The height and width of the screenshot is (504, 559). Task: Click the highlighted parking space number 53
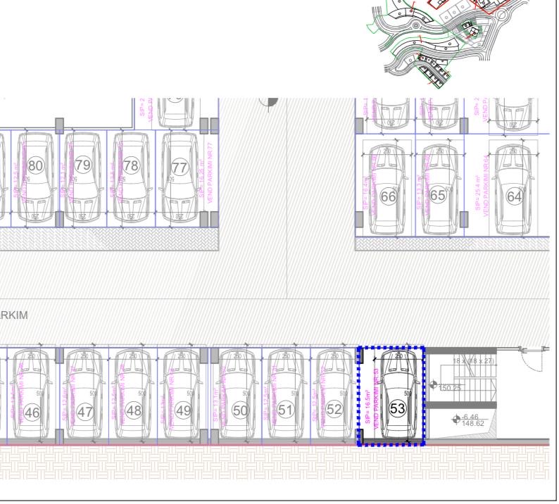[x=398, y=409]
